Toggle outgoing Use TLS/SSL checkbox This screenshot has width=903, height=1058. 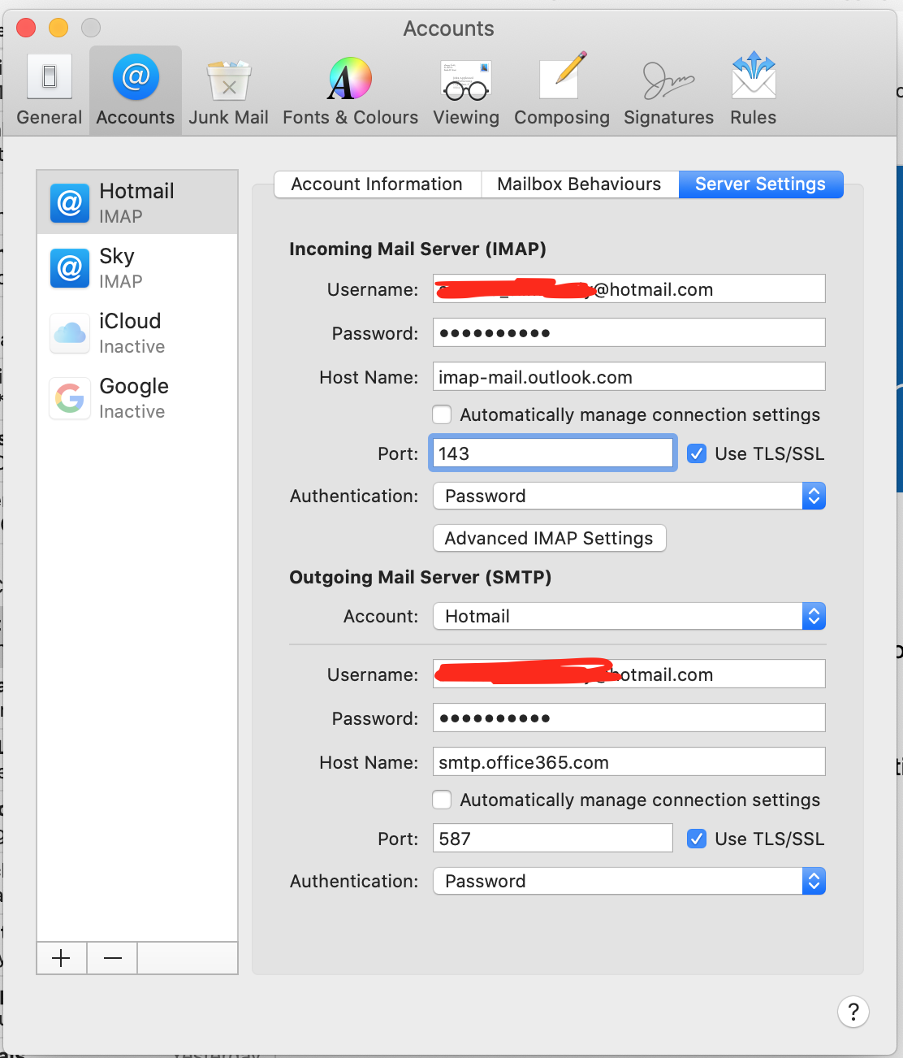coord(697,839)
